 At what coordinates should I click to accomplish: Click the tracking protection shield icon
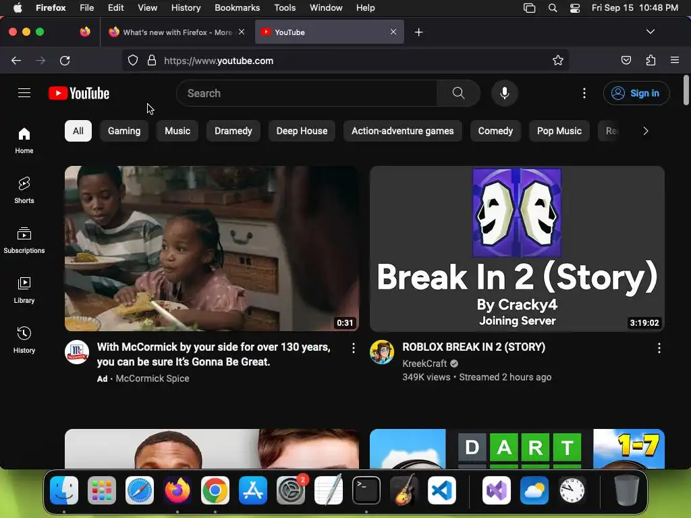click(133, 60)
